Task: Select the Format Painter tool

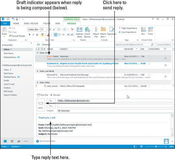Action: [17, 36]
